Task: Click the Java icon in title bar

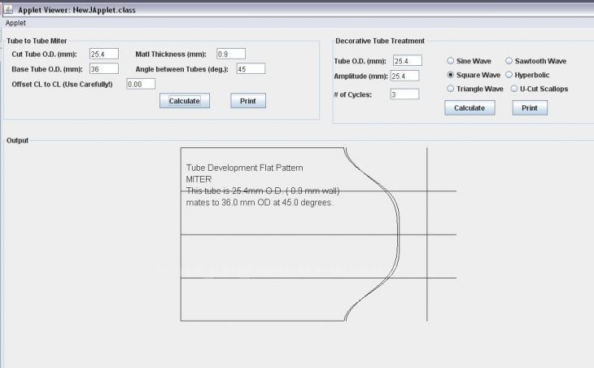Action: [x=7, y=9]
